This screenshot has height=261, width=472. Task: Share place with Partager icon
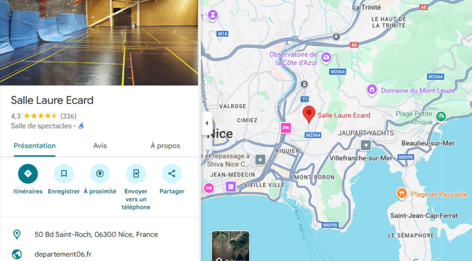[x=172, y=174]
